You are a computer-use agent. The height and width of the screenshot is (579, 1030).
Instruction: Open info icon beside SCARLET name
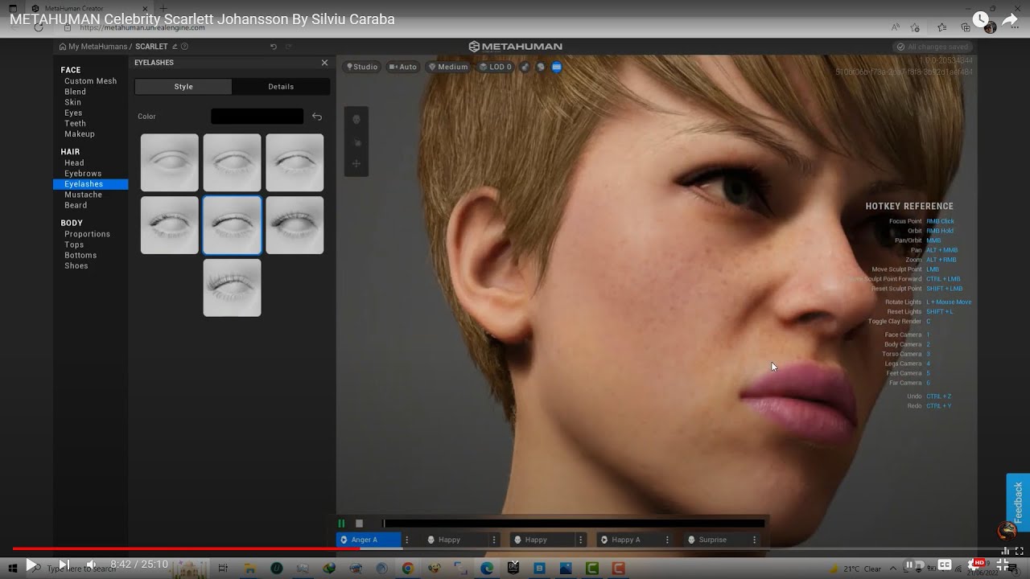tap(184, 47)
